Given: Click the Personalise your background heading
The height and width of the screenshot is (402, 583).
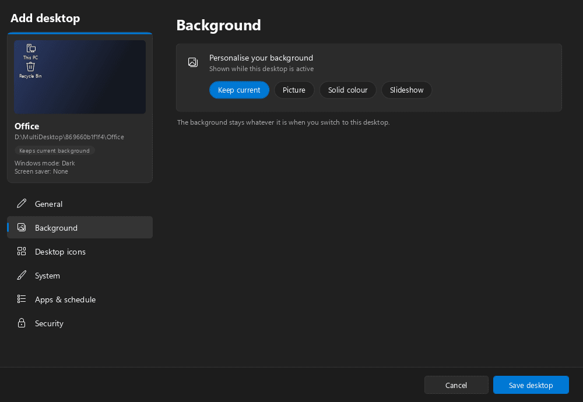Looking at the screenshot, I should pos(261,58).
